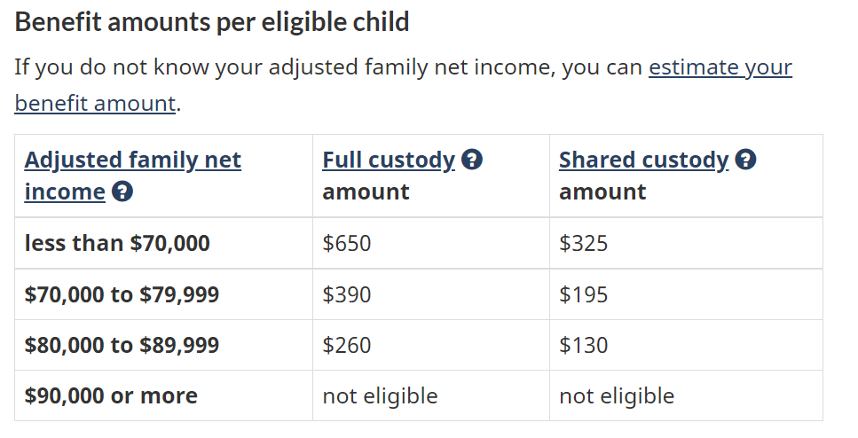Click the $260 full custody amount cell
Screen dimensions: 858x438
pos(347,345)
